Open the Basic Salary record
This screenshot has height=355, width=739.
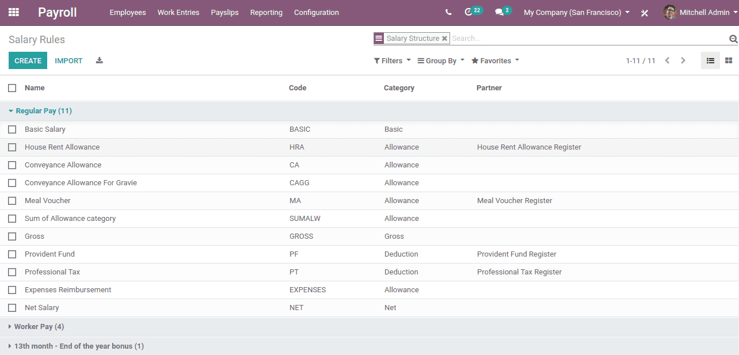[x=45, y=129]
